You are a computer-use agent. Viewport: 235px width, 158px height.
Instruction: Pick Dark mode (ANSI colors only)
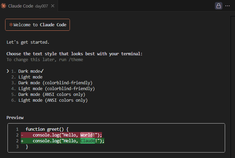tap(48, 95)
